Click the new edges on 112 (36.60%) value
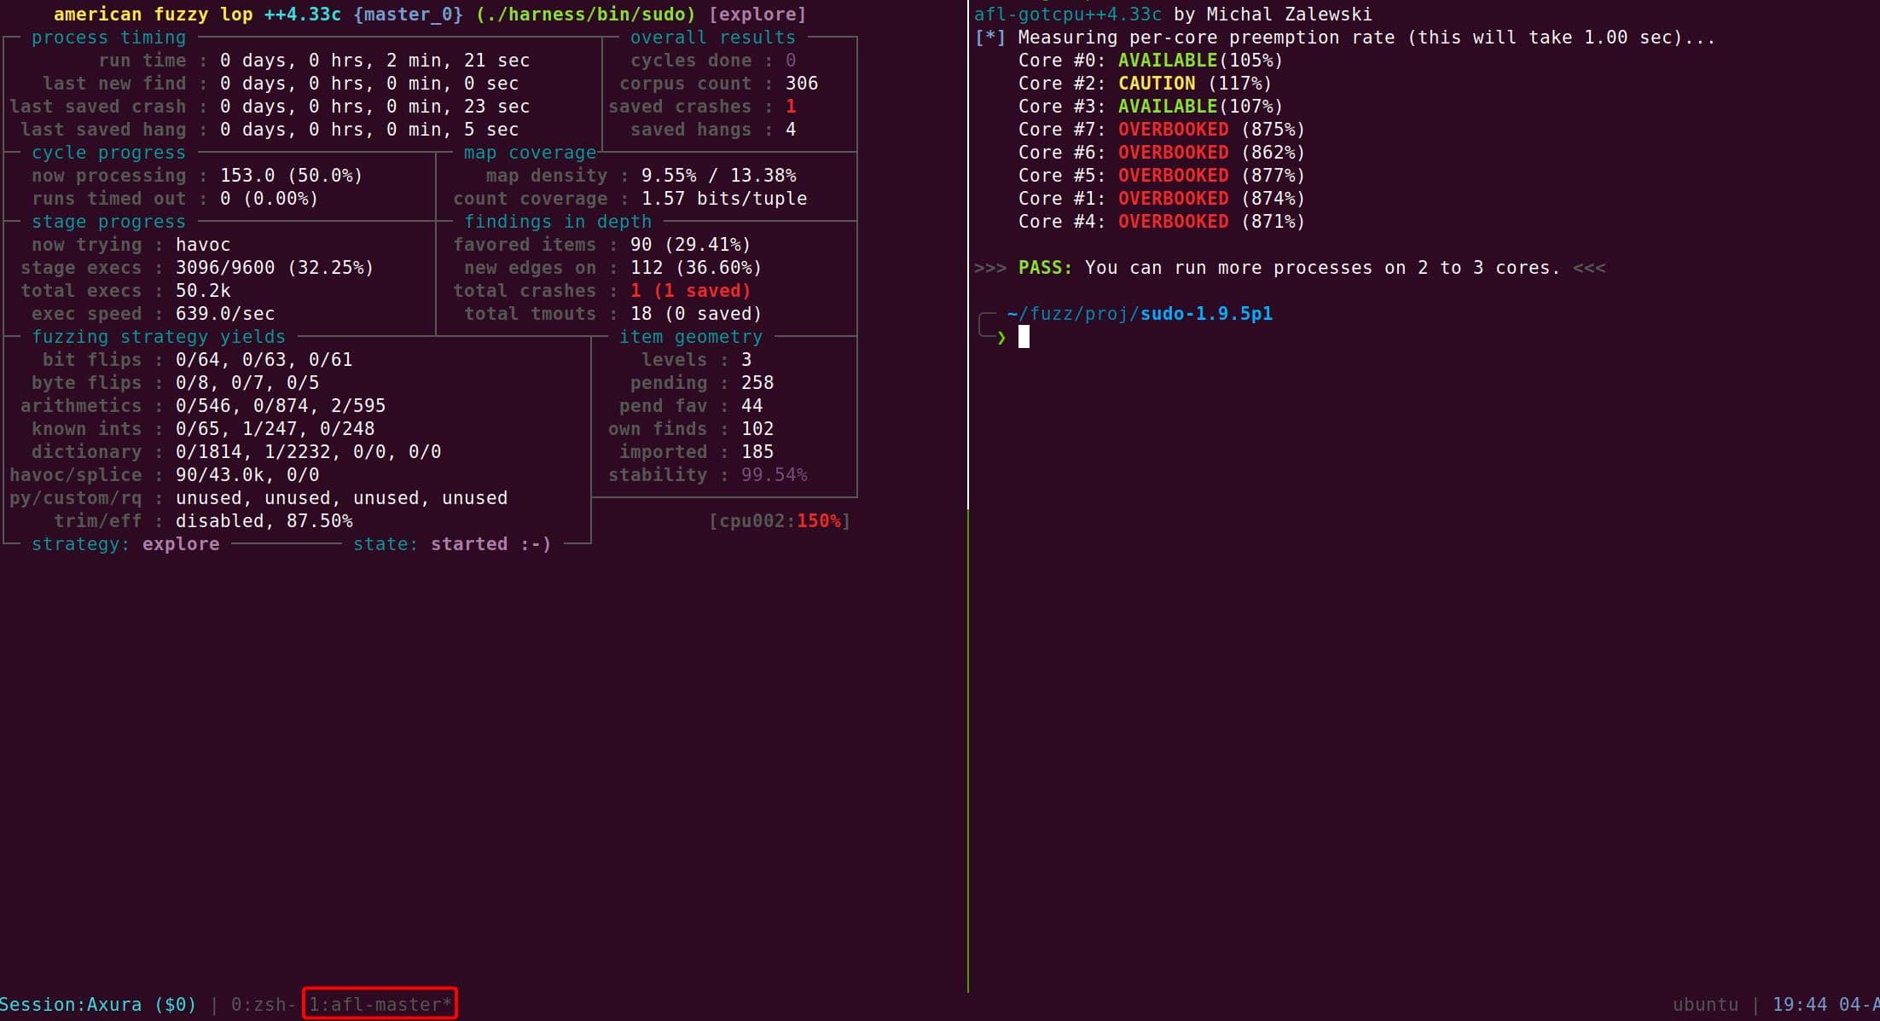1880x1021 pixels. point(696,267)
